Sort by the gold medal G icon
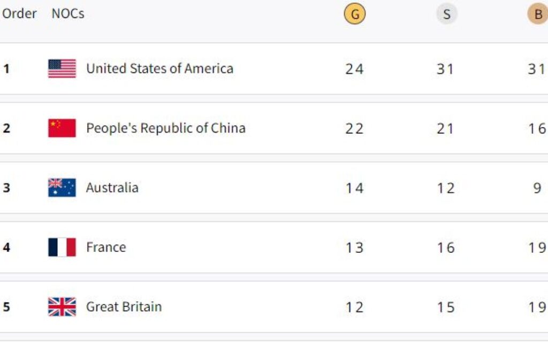Viewport: 548px width, 342px height. [354, 14]
